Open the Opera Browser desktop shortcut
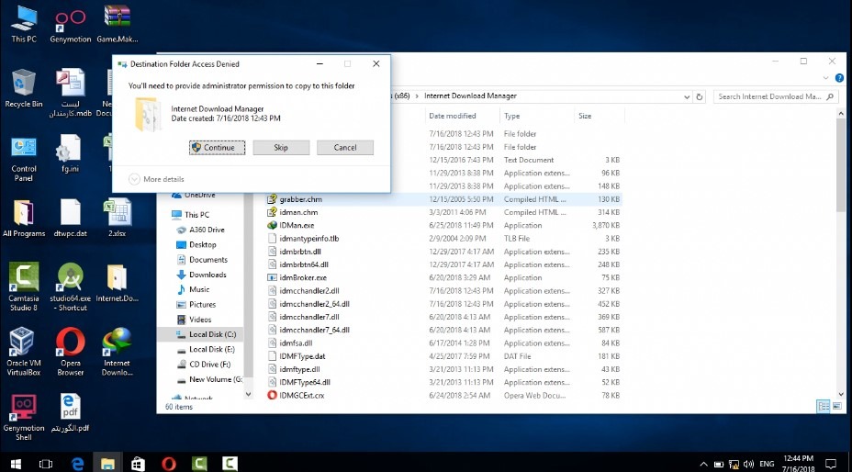852x472 pixels. coord(70,350)
